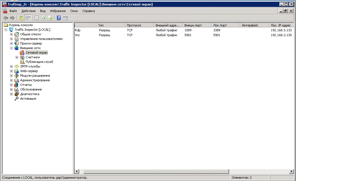Sort by the Протокол column header
343x181 pixels.
pos(139,25)
